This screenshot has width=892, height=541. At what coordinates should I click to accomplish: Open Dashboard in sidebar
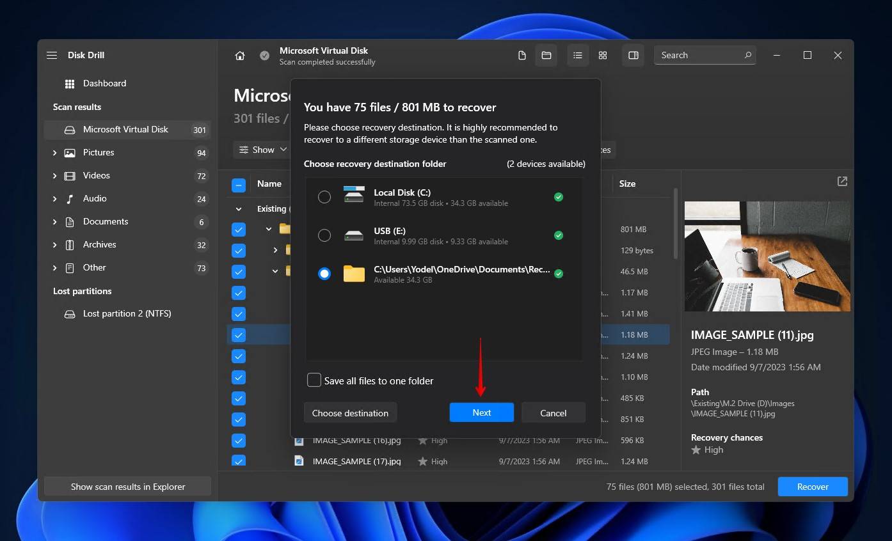(x=105, y=84)
